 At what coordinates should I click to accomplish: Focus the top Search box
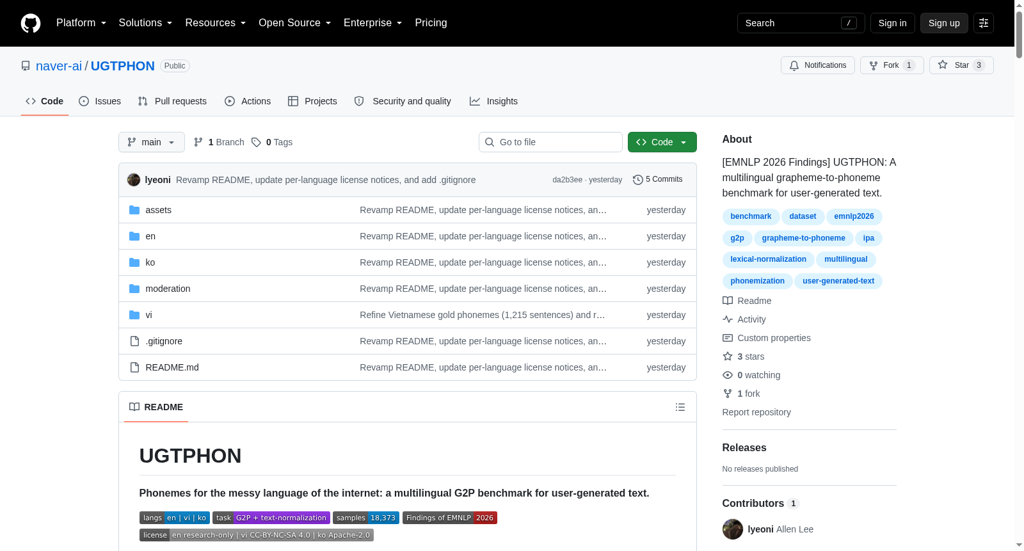click(801, 23)
